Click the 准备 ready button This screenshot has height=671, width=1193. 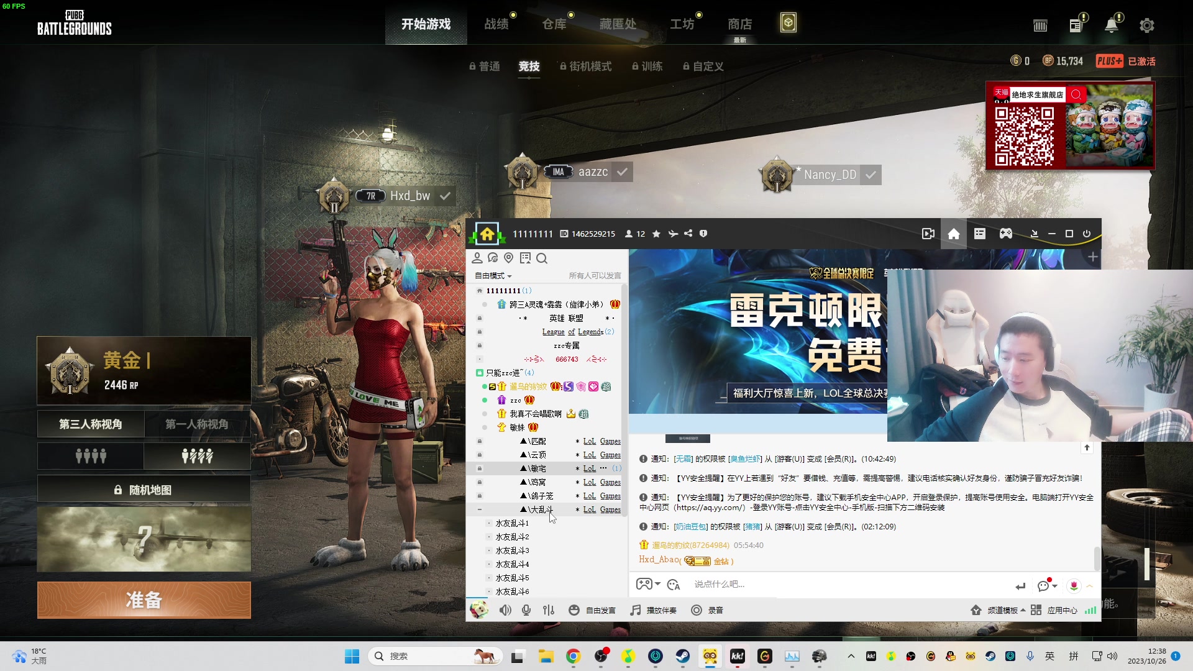click(x=144, y=600)
